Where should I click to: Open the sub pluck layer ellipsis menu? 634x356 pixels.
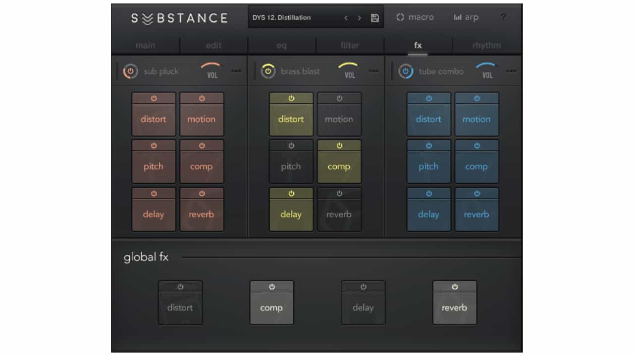coord(236,71)
